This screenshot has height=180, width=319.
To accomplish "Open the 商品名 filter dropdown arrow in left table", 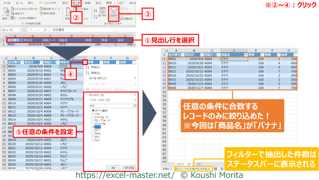I will pos(85,62).
